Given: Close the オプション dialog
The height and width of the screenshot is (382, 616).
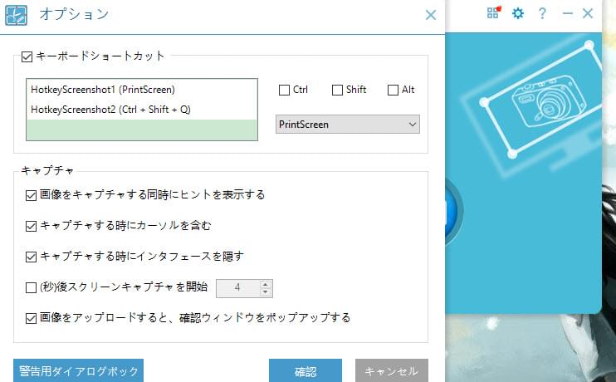Looking at the screenshot, I should pos(431,15).
